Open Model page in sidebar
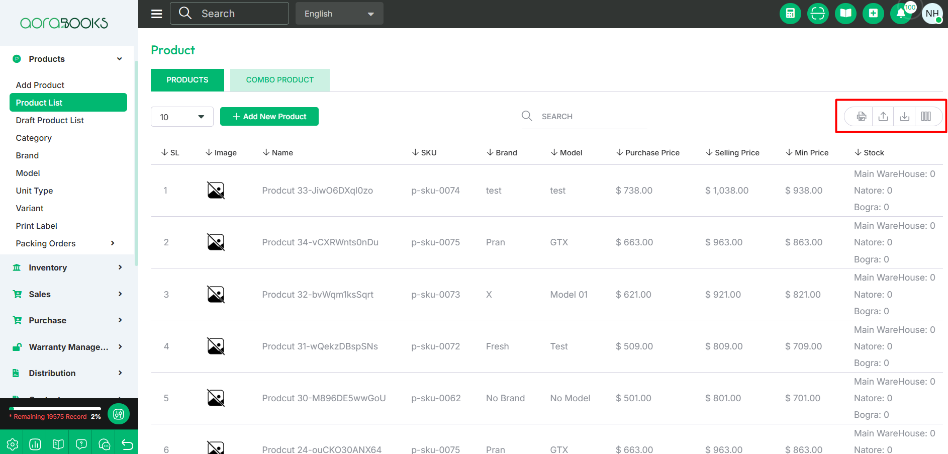This screenshot has height=454, width=948. tap(28, 173)
